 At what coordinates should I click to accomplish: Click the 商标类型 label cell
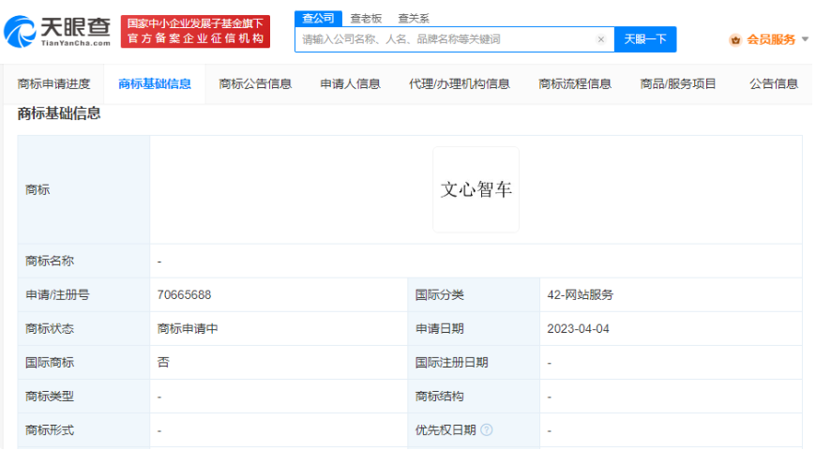click(83, 397)
